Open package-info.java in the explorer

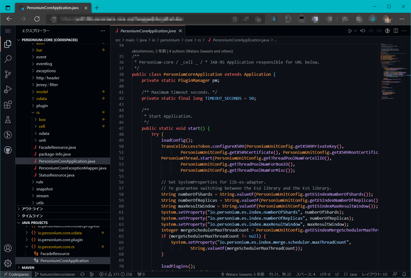(63, 154)
